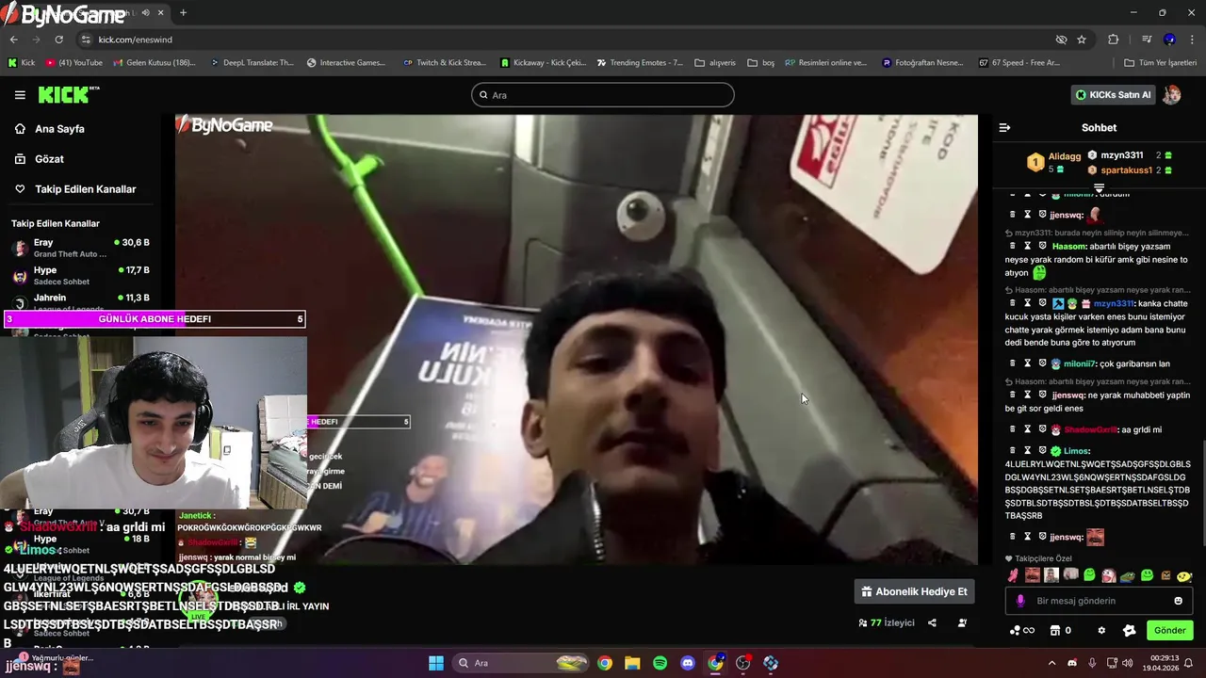This screenshot has height=678, width=1206.
Task: Show hidden system tray icons
Action: [x=1051, y=663]
